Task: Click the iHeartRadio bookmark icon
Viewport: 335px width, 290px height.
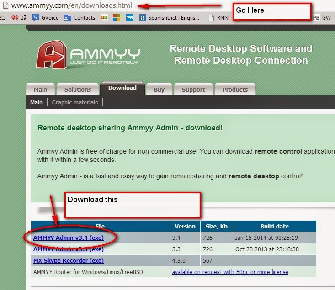Action: 15,17
